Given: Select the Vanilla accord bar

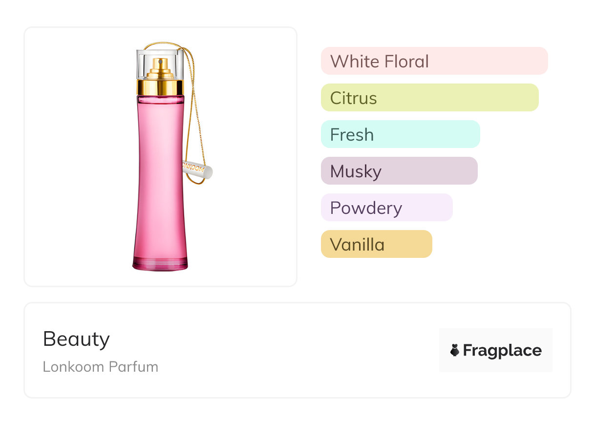Looking at the screenshot, I should (x=376, y=244).
